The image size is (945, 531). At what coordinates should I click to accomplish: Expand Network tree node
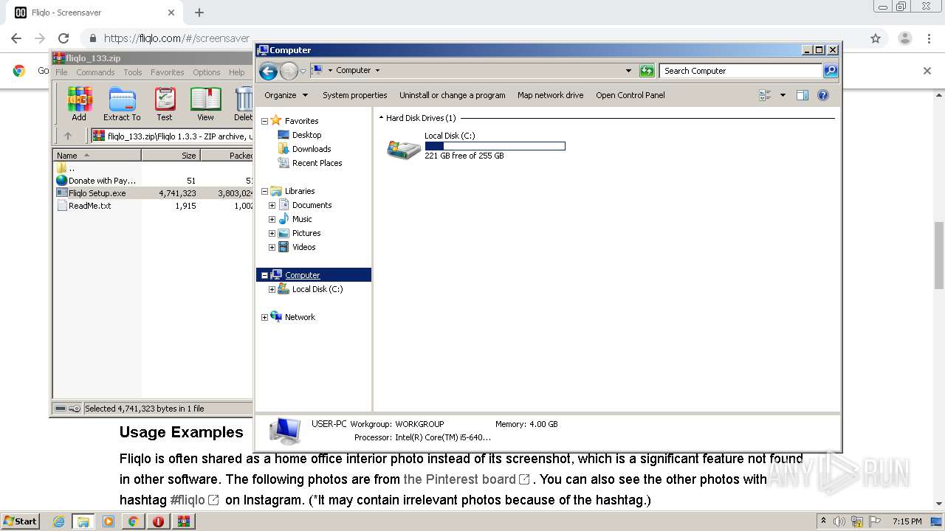(x=264, y=317)
